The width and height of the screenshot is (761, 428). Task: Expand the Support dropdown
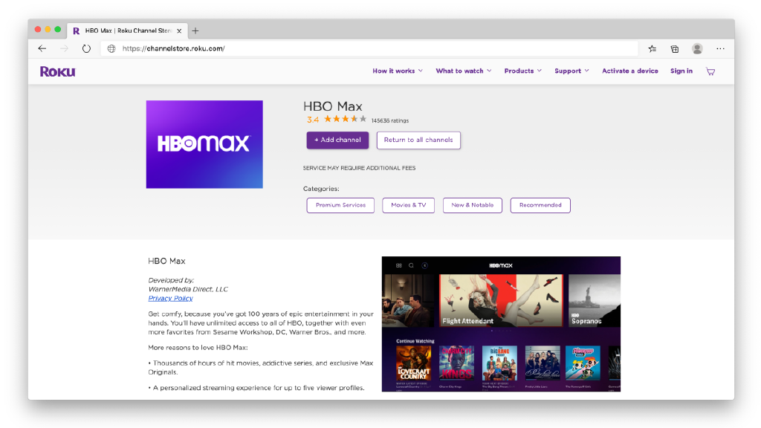click(571, 71)
